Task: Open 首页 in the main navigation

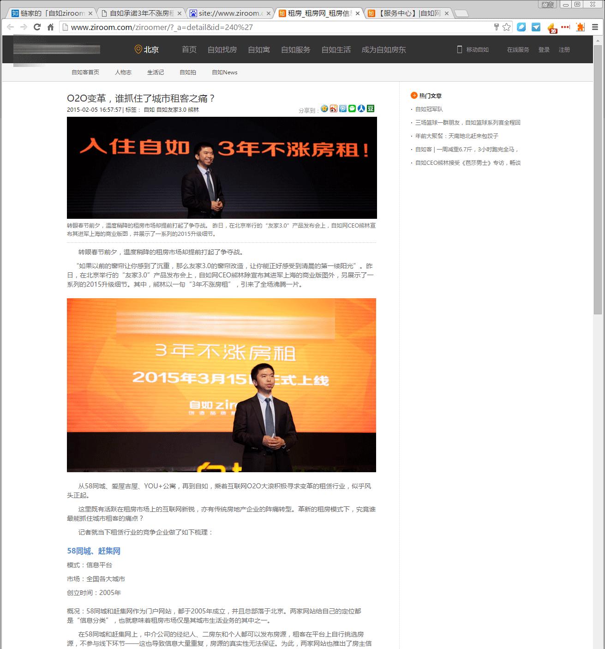Action: 189,49
